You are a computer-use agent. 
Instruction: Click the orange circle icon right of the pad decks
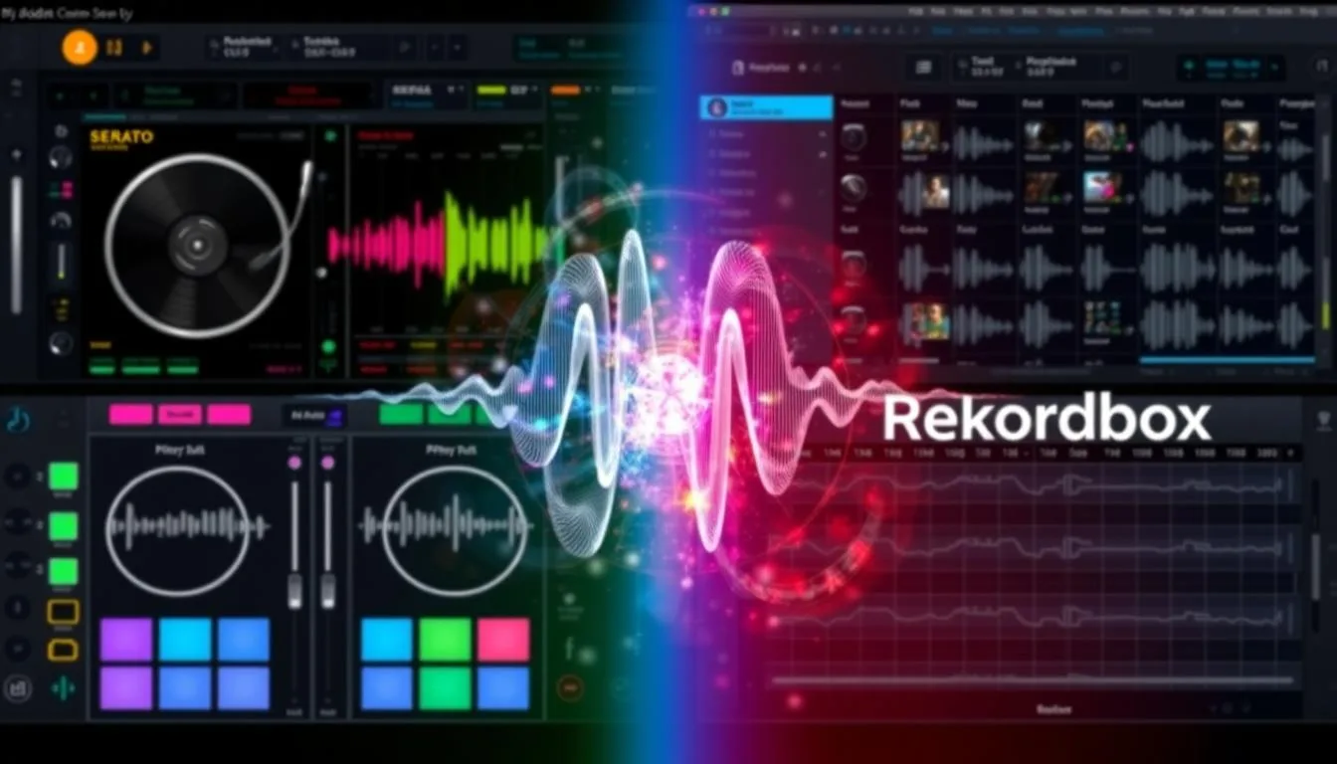[x=569, y=687]
